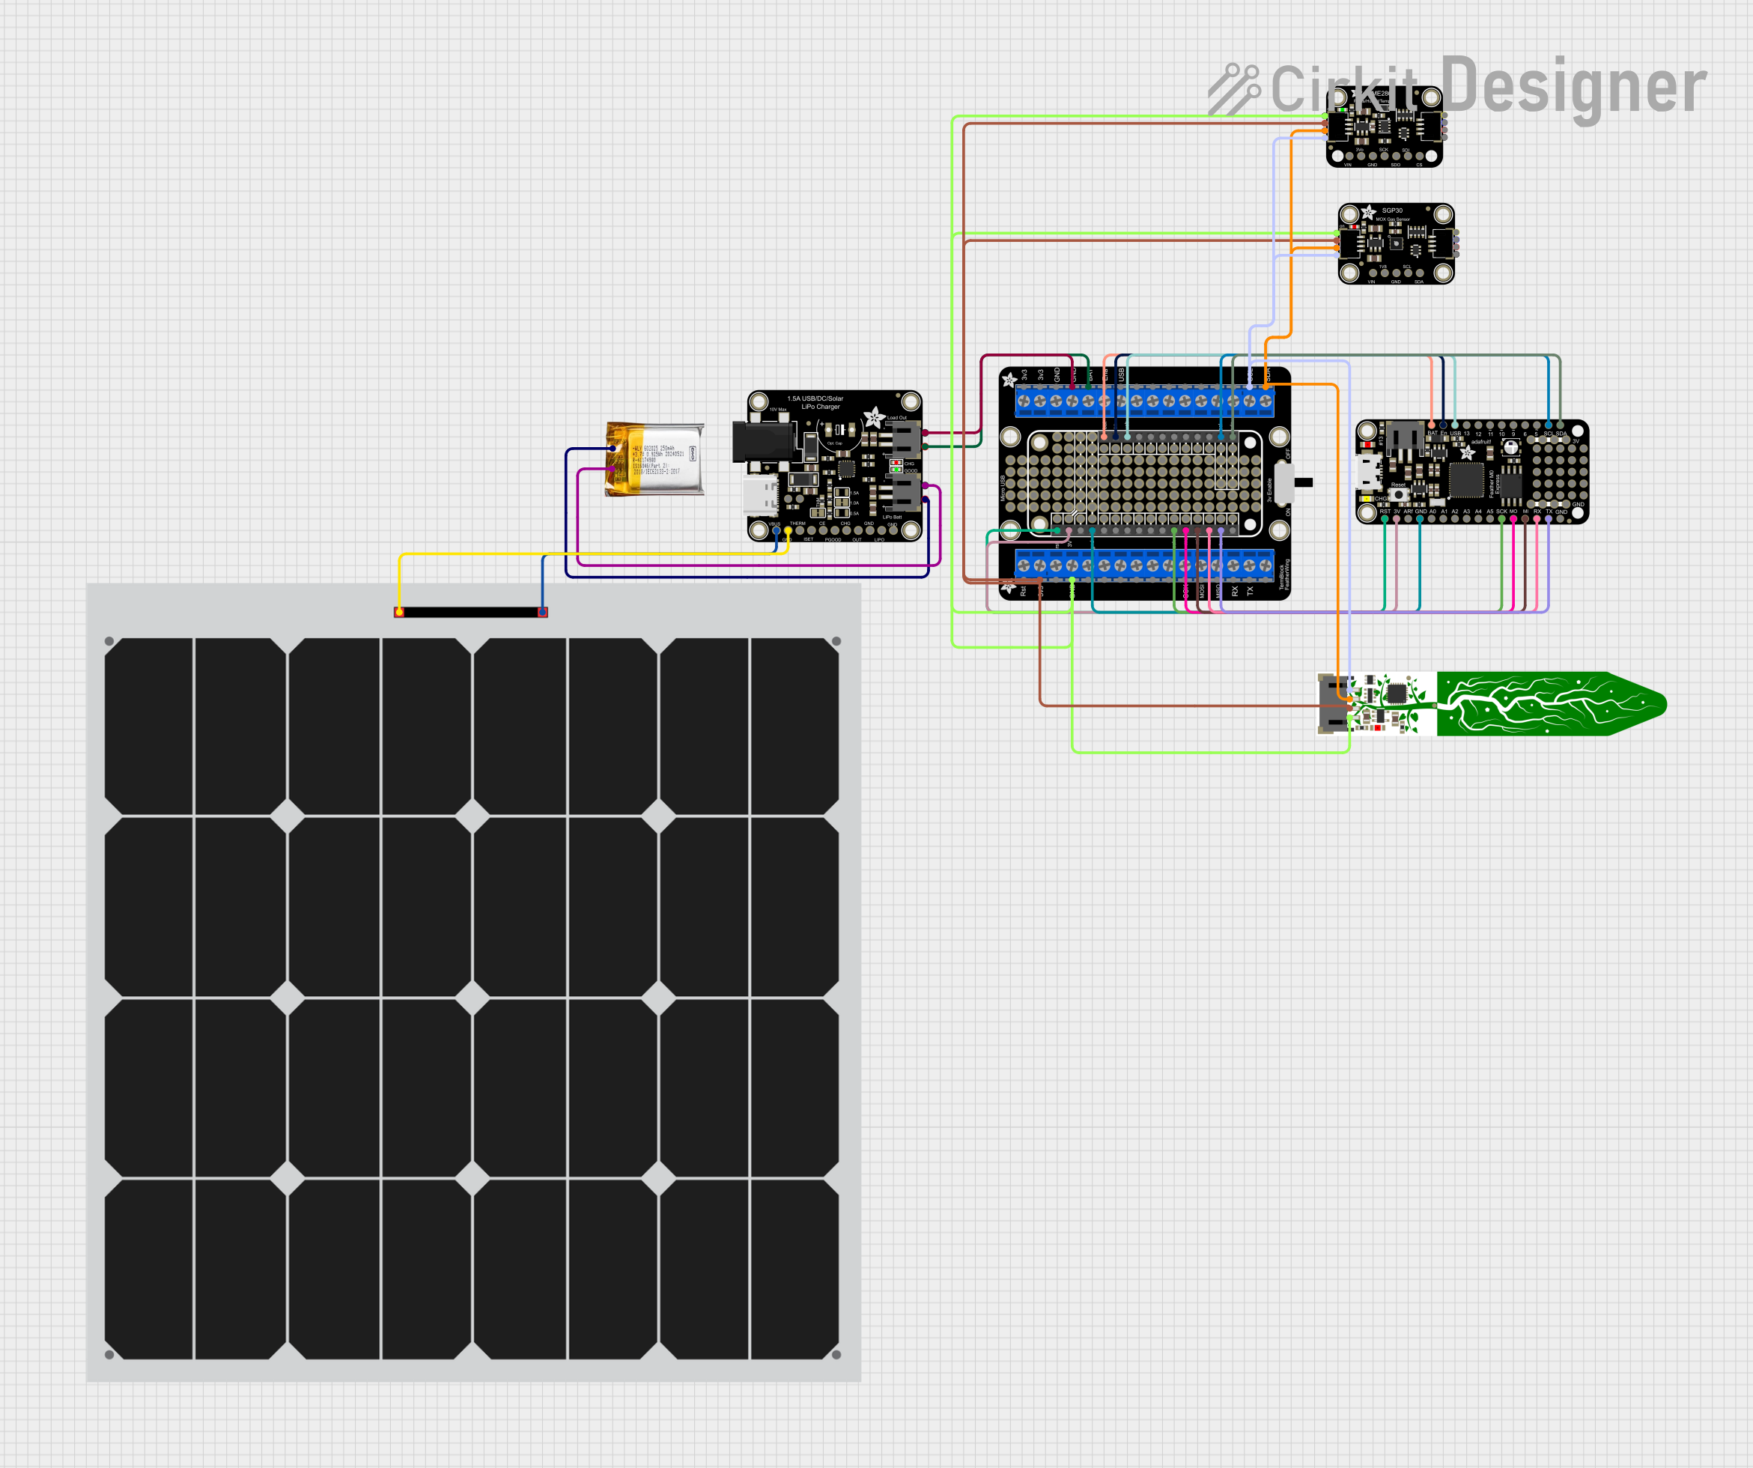Click the '1.5A USB/DC/Solar' charger title text
1753x1468 pixels.
[x=815, y=399]
